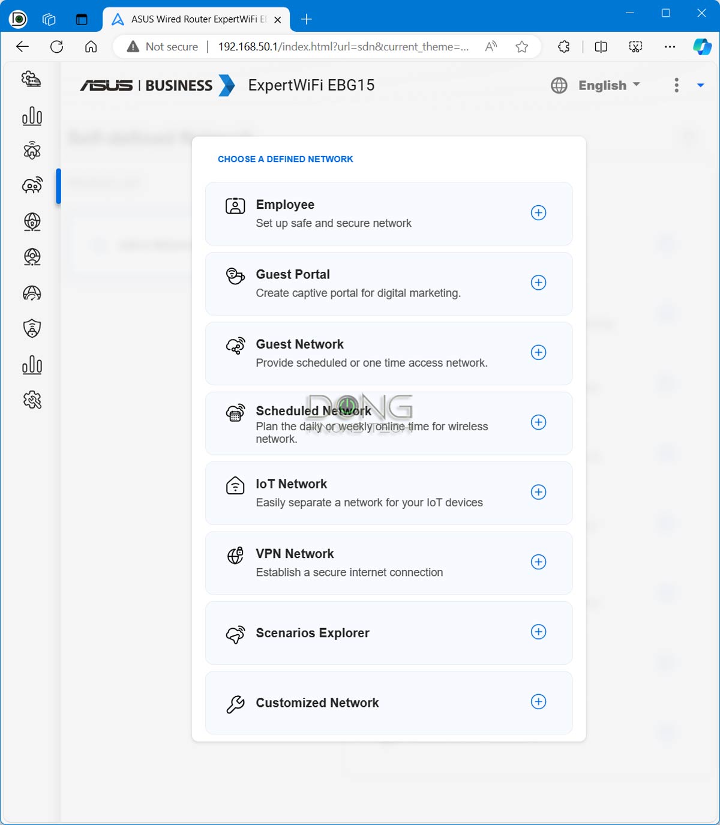
Task: Open the shield security sidebar icon
Action: [x=32, y=328]
